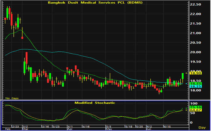Image resolution: width=211 pixels, height=131 pixels.
Task: Click the yellow 64.67 stochastic value label
Action: click(196, 110)
